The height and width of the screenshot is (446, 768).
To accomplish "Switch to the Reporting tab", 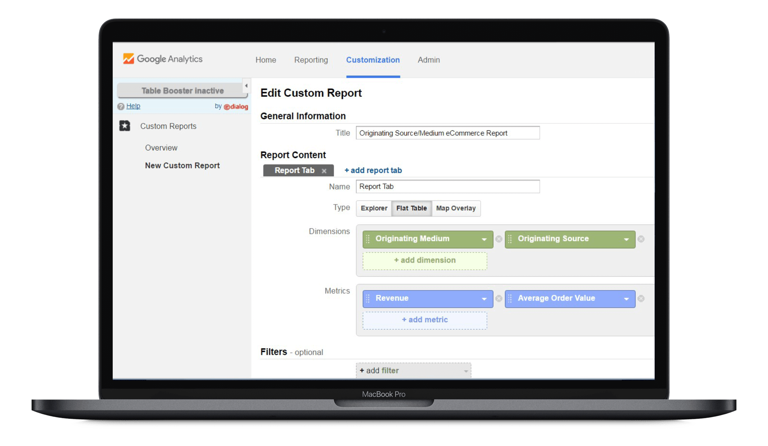I will pos(311,60).
